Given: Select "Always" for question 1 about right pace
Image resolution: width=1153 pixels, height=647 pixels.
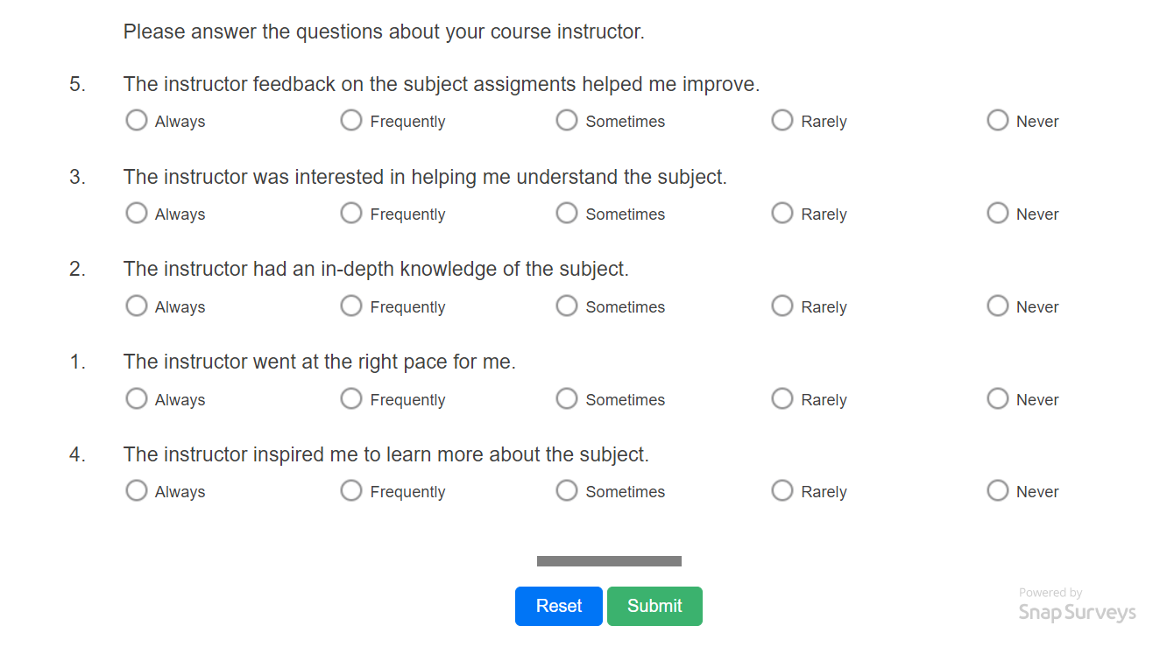Looking at the screenshot, I should (136, 398).
